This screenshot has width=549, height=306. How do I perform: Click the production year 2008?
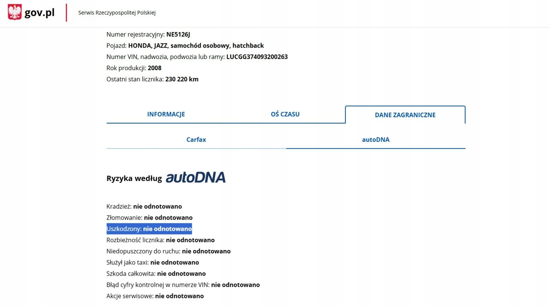coord(154,68)
